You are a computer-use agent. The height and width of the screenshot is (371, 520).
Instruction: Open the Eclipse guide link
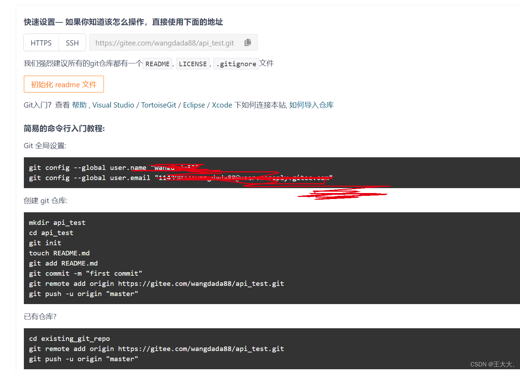pos(194,105)
